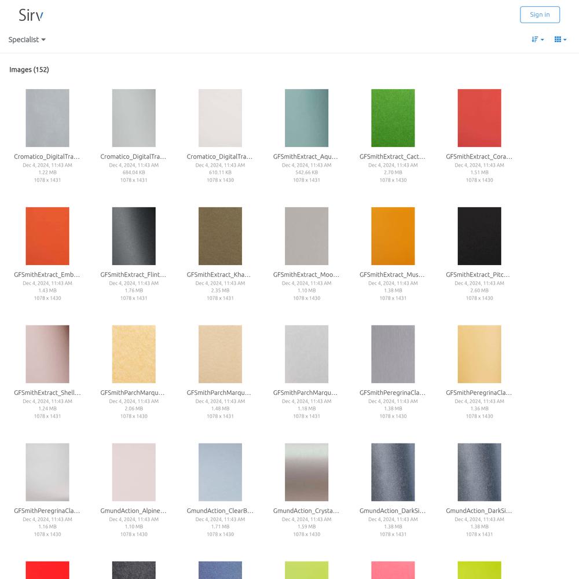
Task: Click the Sign in button
Action: pos(540,15)
